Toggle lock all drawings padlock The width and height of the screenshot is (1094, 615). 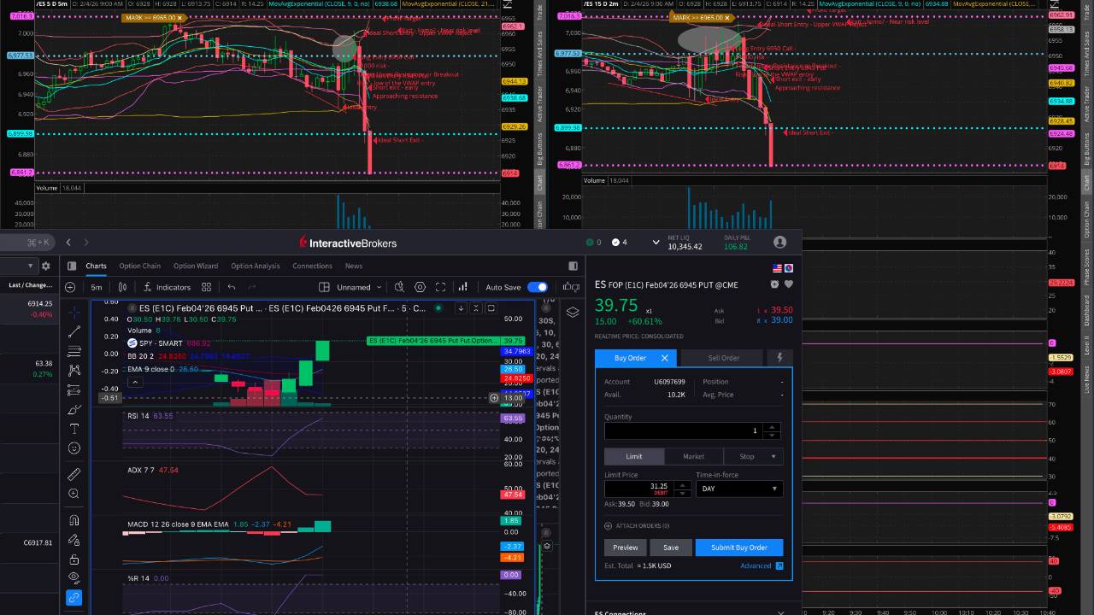point(74,559)
